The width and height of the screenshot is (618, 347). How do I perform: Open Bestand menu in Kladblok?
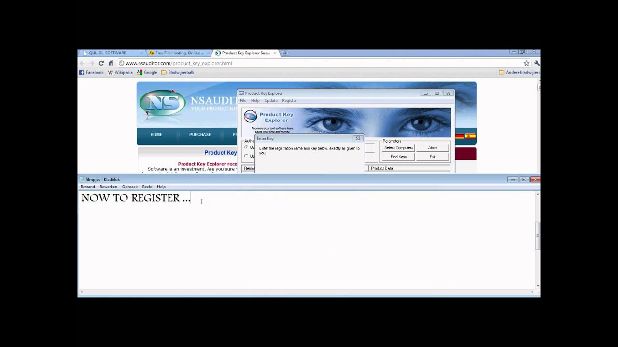click(88, 187)
